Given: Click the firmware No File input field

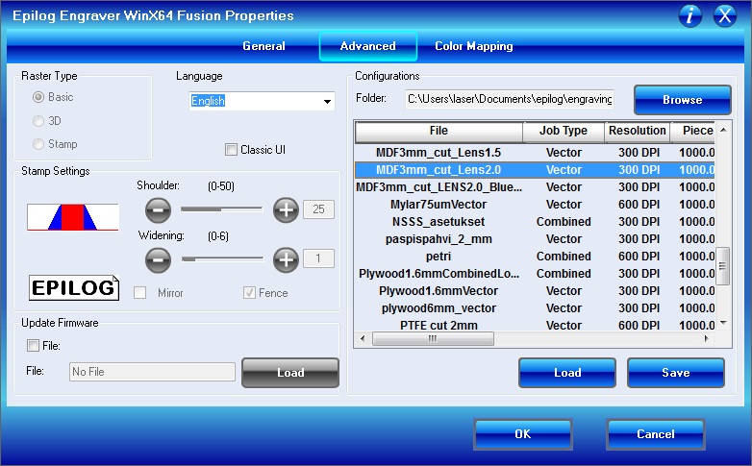Looking at the screenshot, I should (x=152, y=372).
